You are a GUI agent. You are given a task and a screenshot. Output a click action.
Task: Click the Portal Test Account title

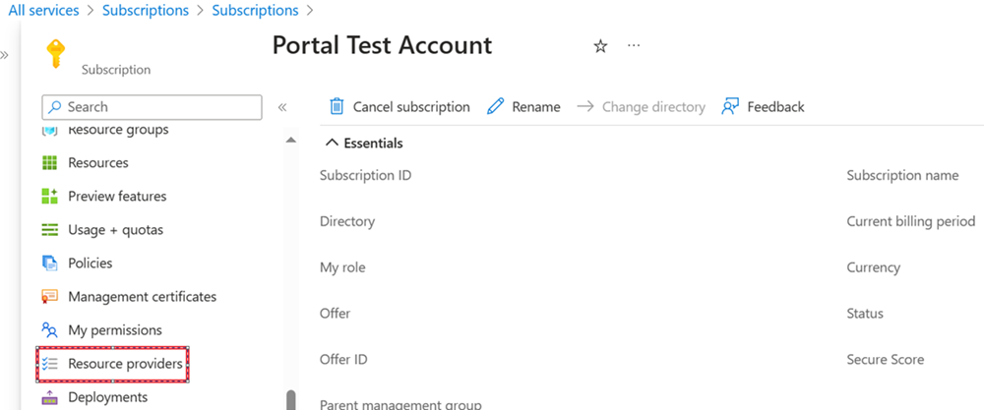pos(382,46)
